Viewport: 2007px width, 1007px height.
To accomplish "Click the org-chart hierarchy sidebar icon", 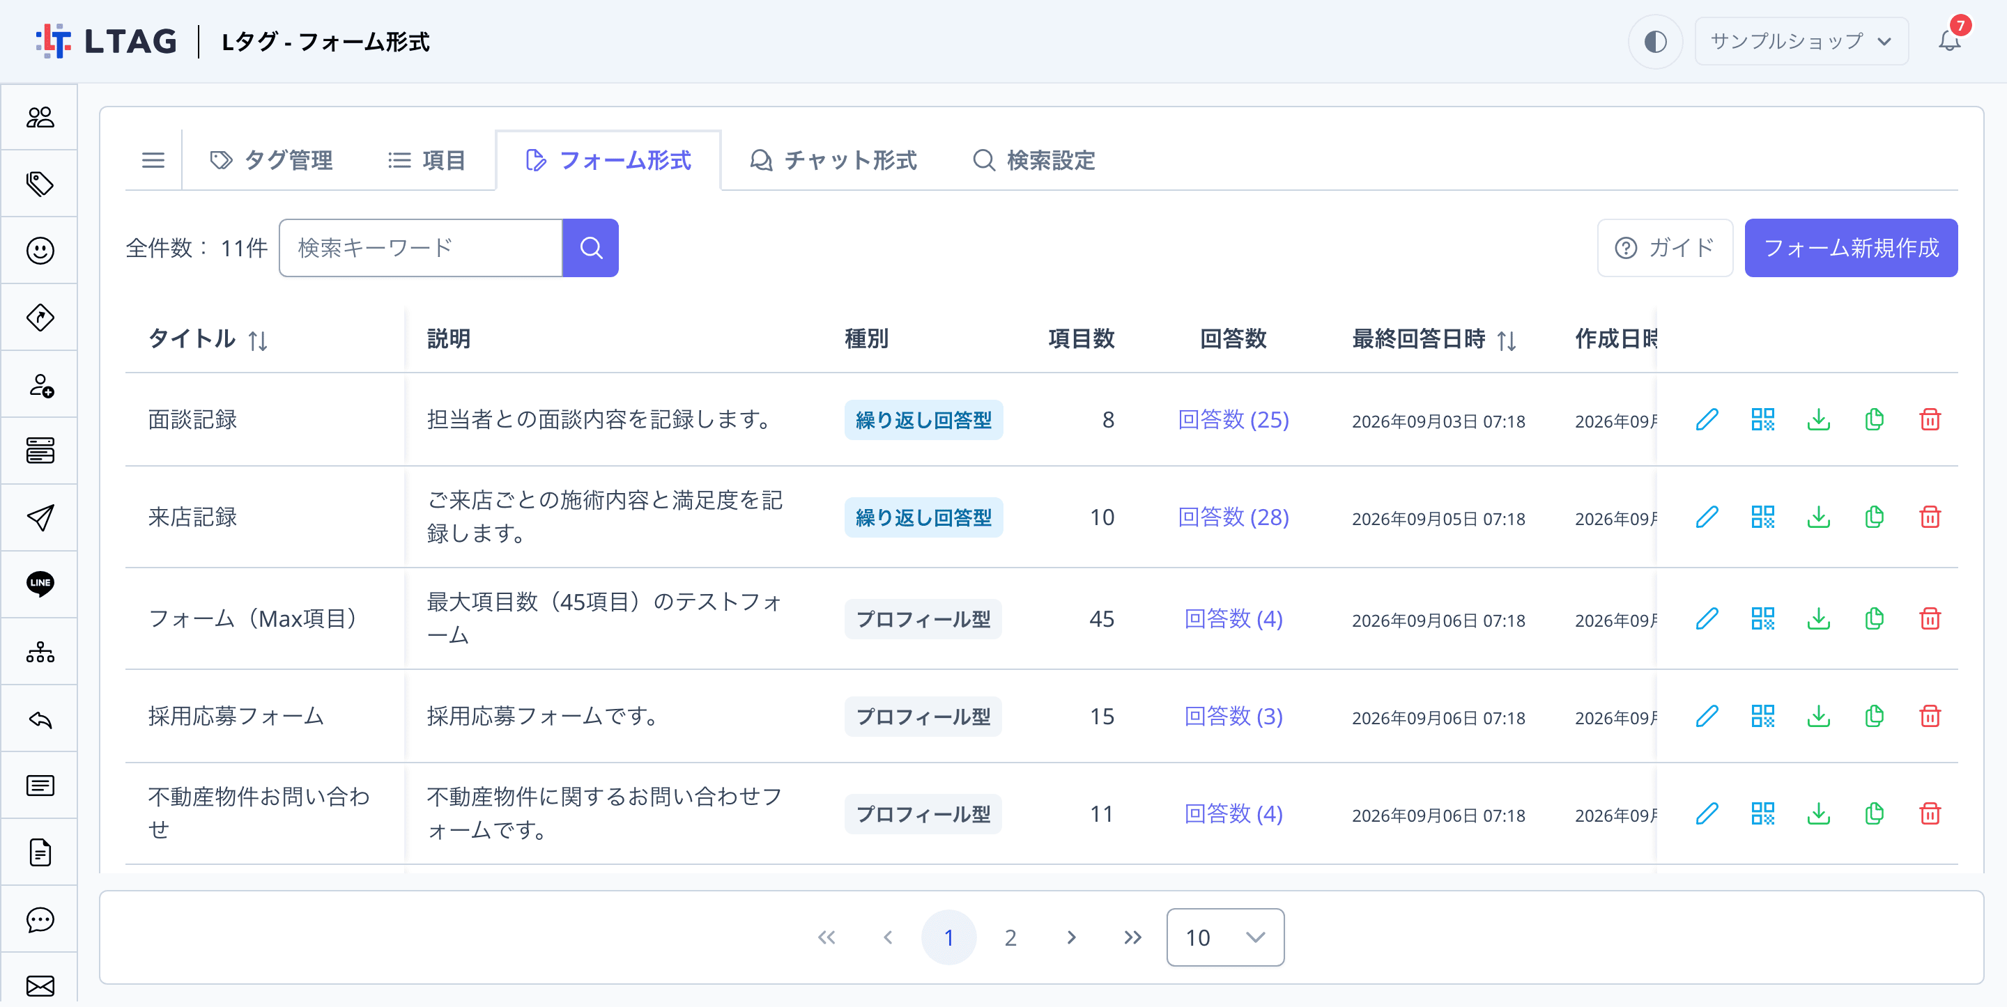I will [x=40, y=652].
